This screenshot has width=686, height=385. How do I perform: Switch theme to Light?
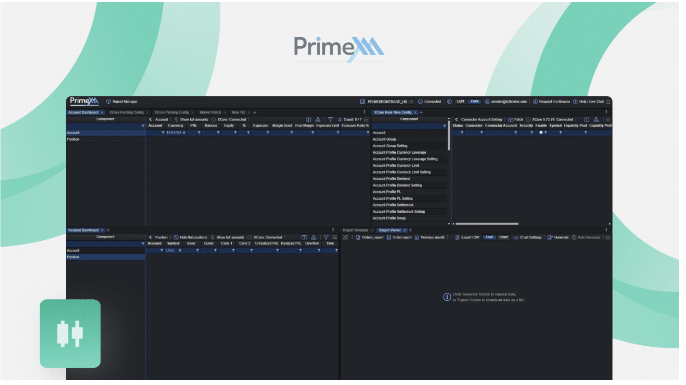460,101
